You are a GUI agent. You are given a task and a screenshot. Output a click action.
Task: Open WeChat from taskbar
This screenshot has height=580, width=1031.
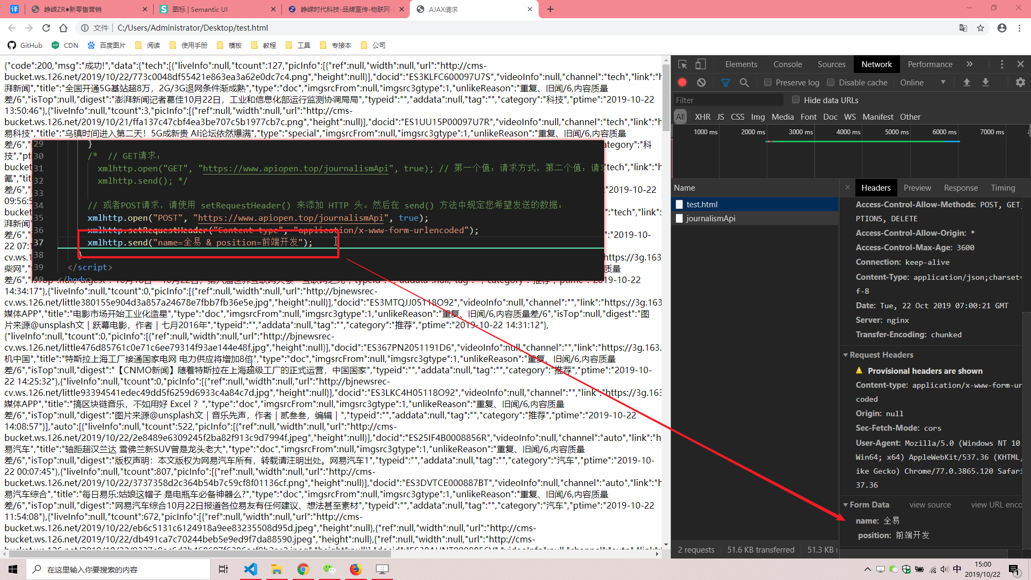330,569
